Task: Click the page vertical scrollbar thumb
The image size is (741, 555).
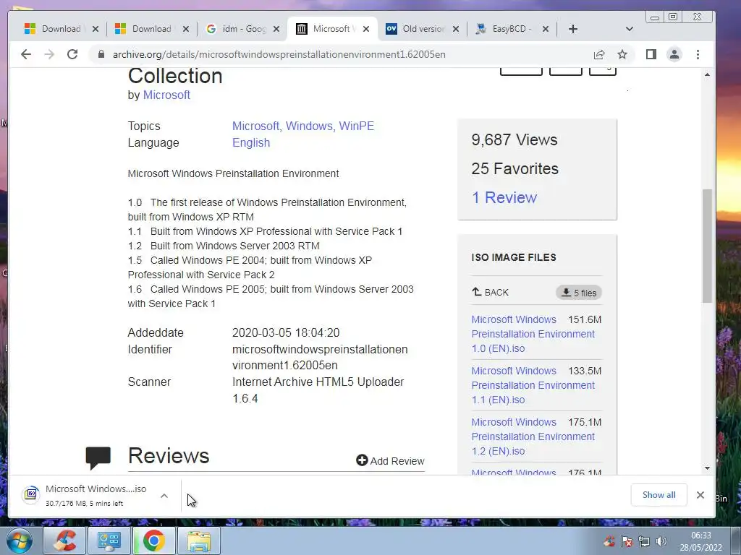Action: coord(707,246)
